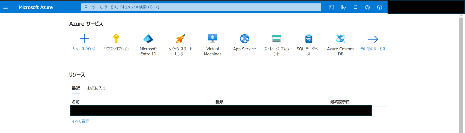Open the notifications bell
This screenshot has width=465, height=133.
[x=355, y=7]
